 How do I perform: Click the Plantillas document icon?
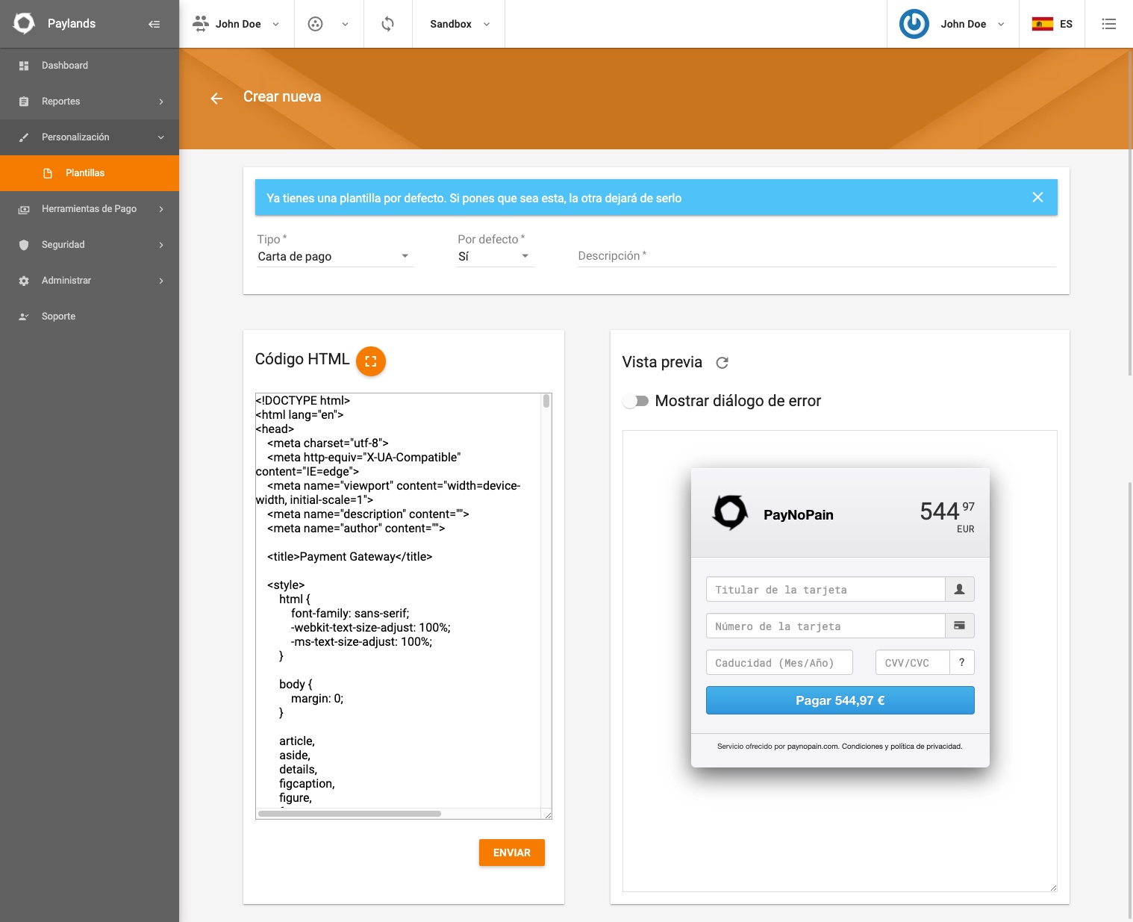tap(48, 173)
